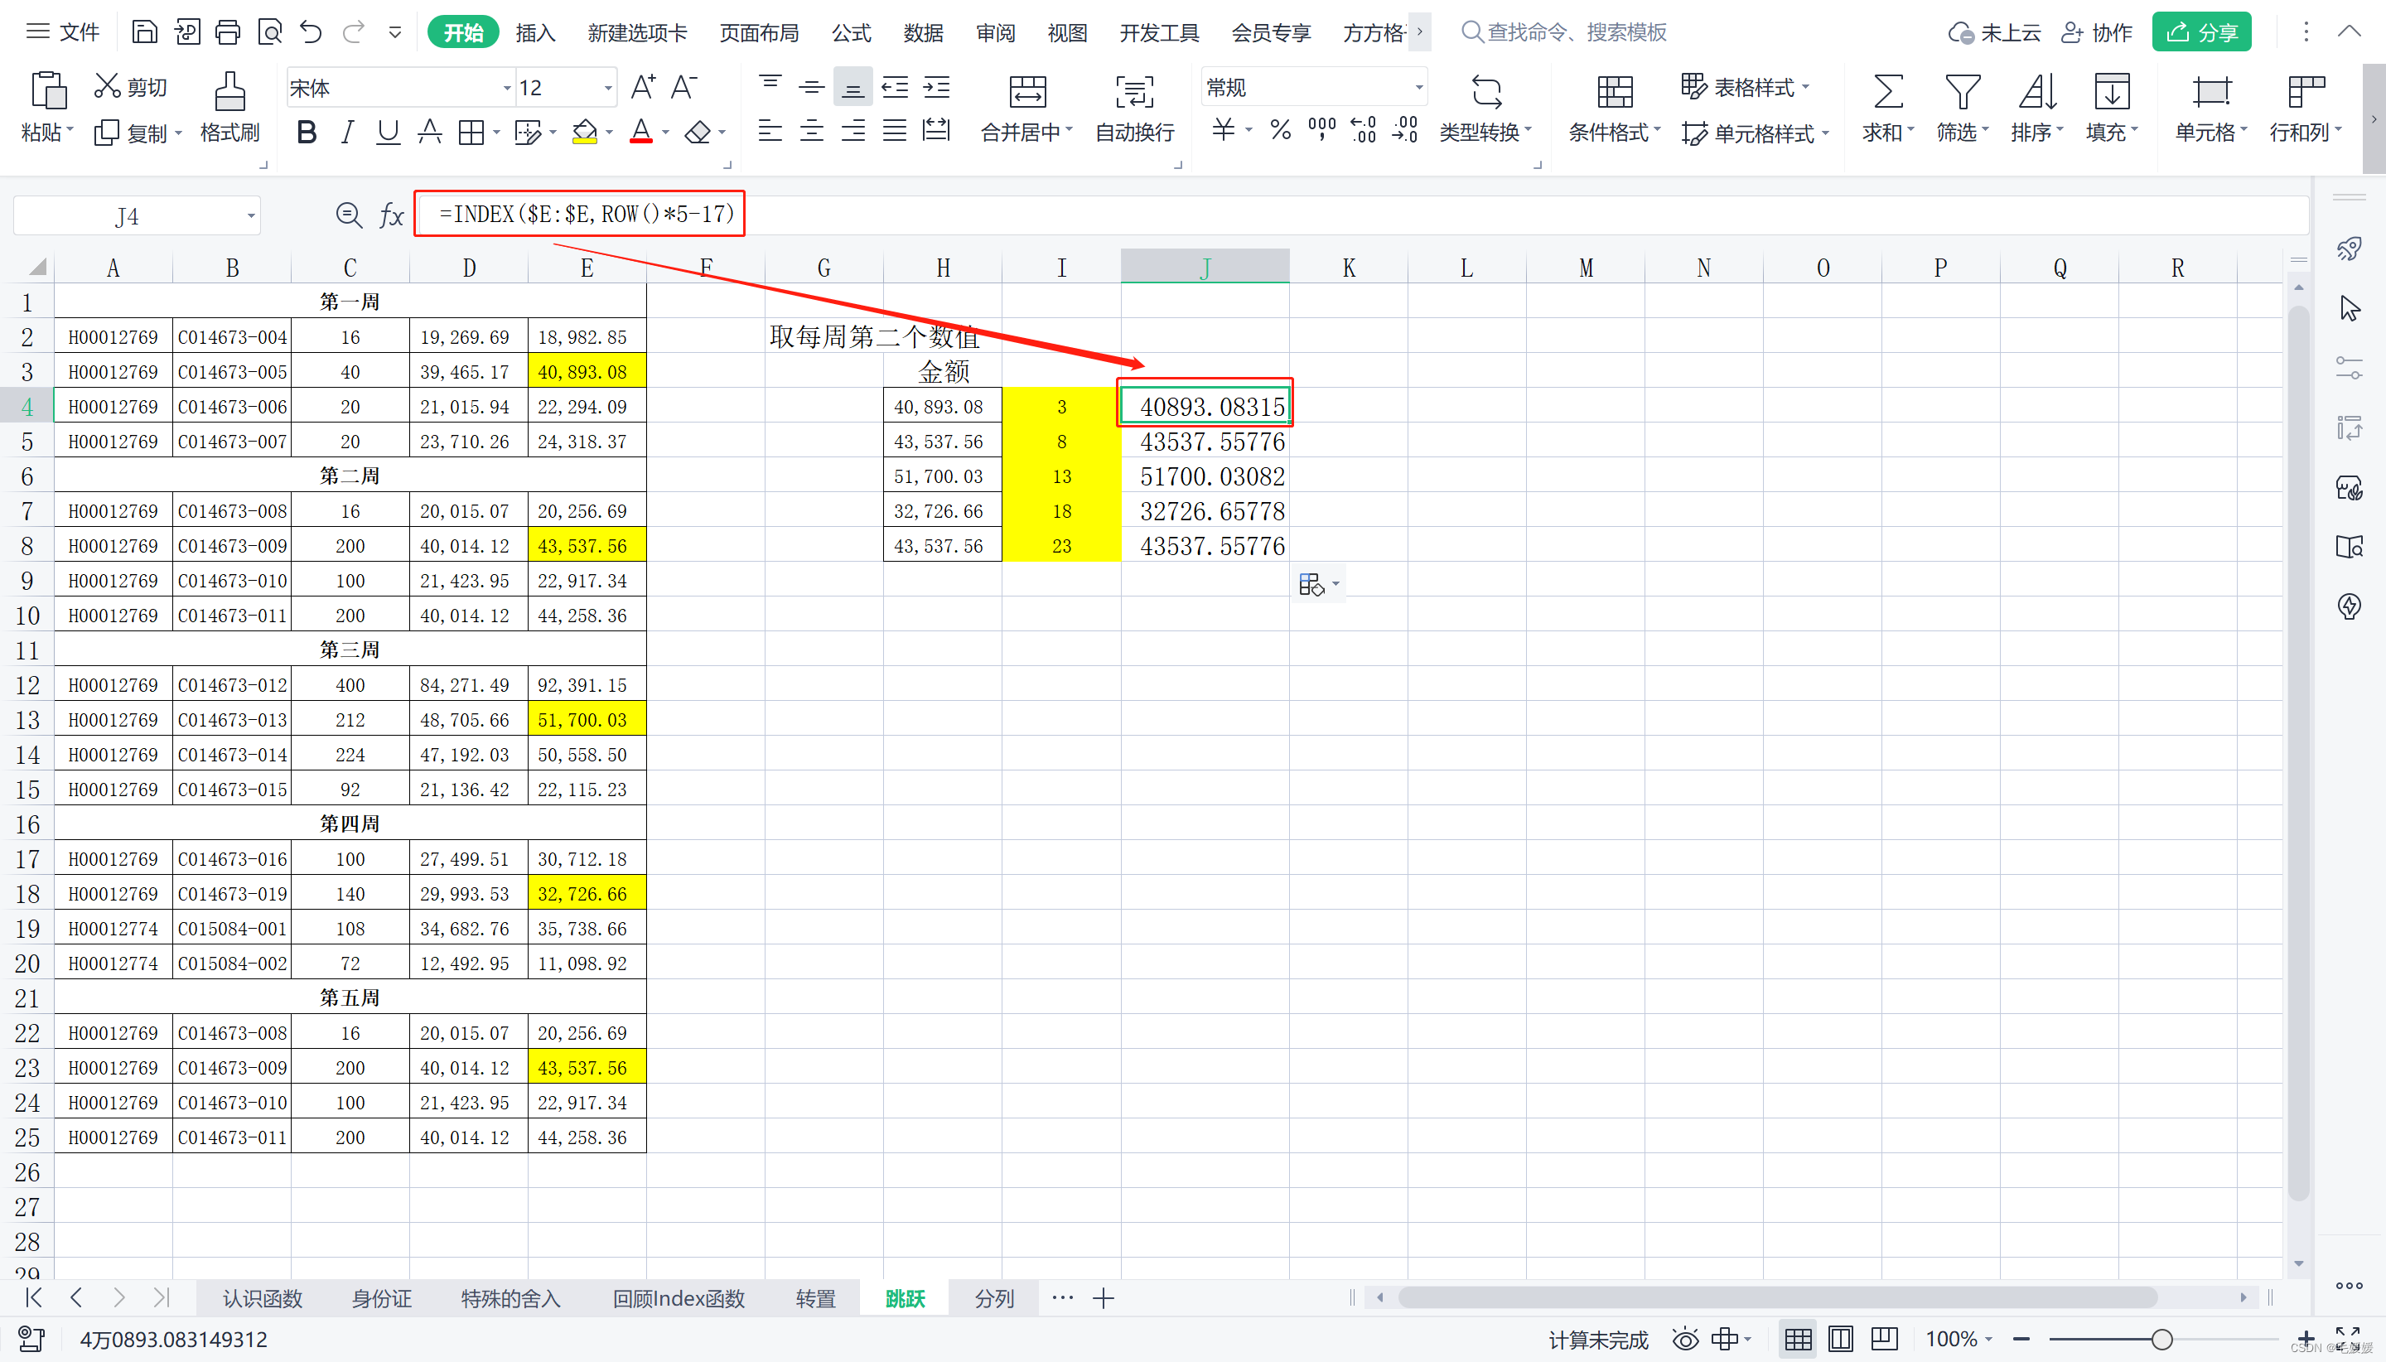Expand quick access toolbar customize arrow
This screenshot has height=1362, width=2386.
(394, 33)
